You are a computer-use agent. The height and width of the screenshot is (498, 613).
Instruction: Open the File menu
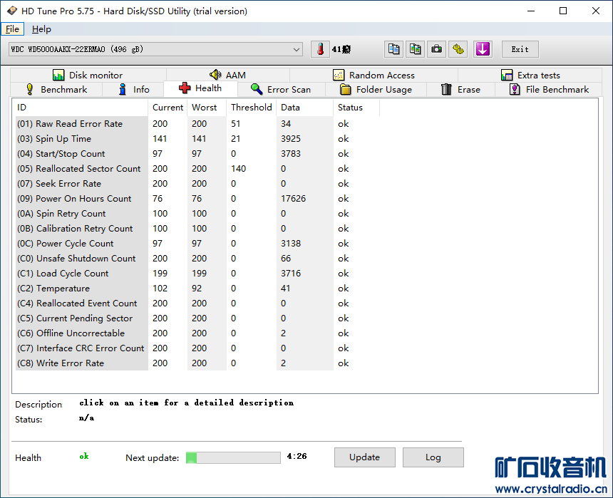(12, 29)
